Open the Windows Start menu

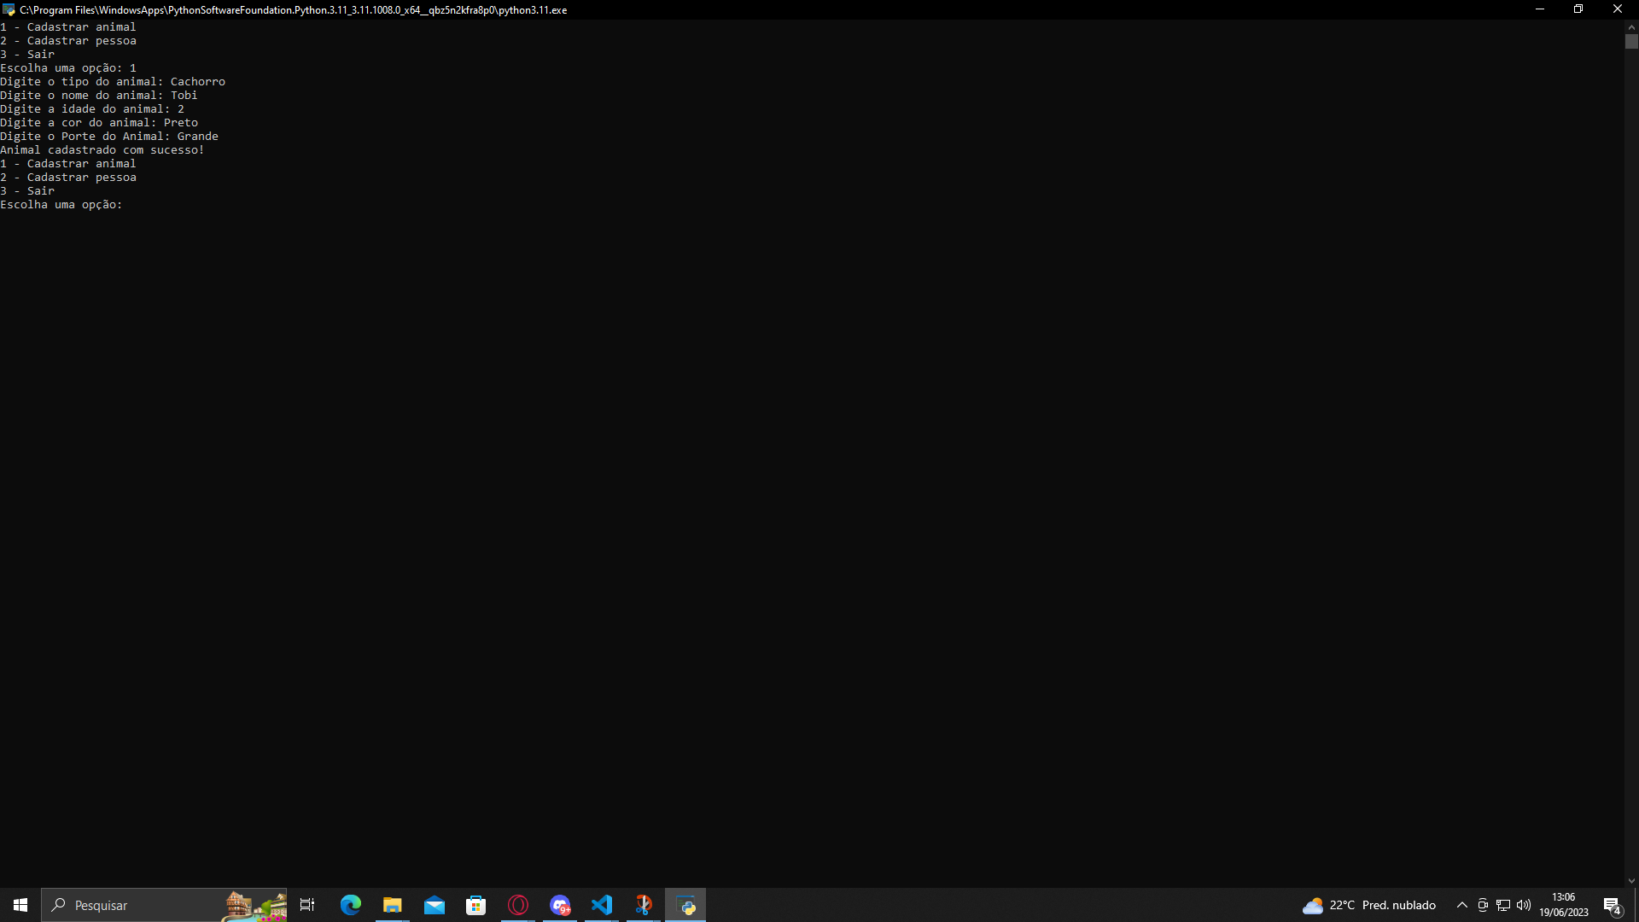(x=20, y=905)
